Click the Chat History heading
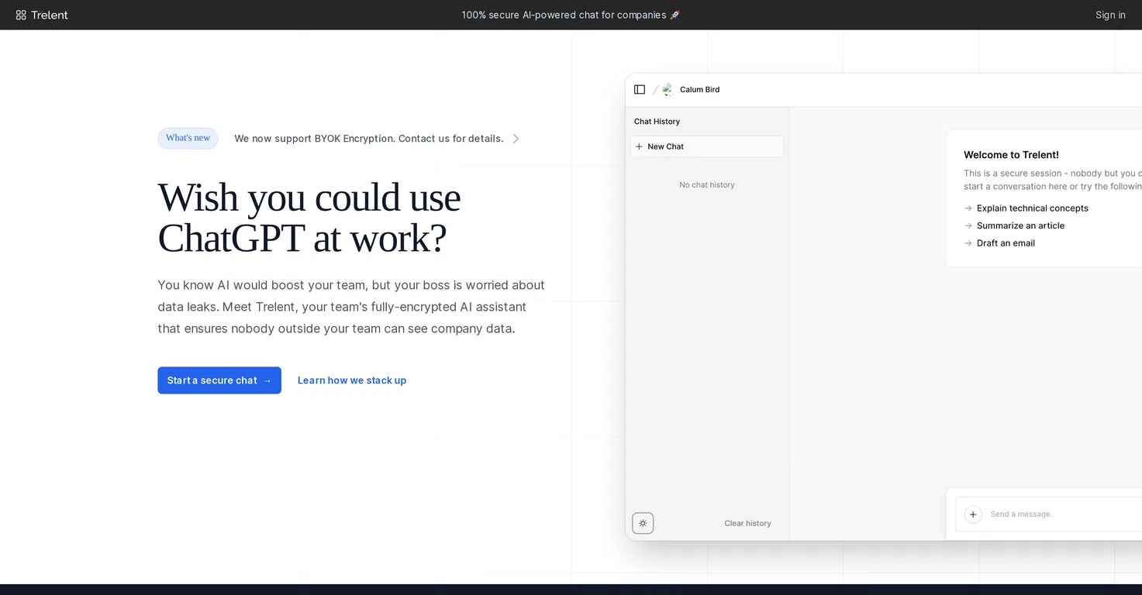This screenshot has width=1142, height=595. click(x=657, y=122)
